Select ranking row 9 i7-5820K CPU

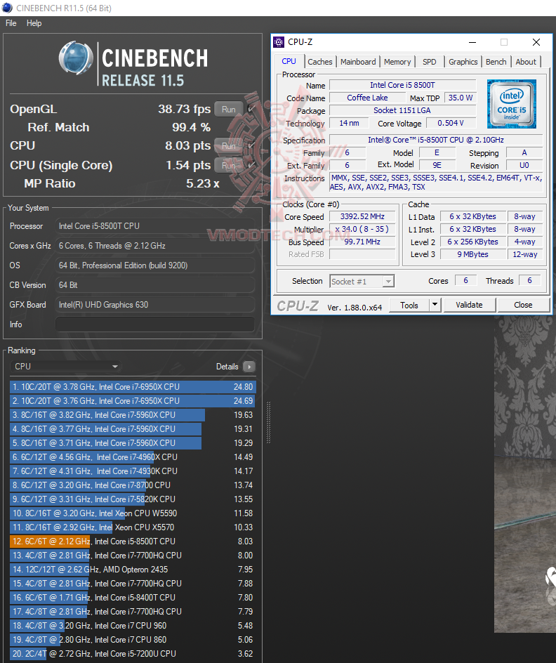133,499
